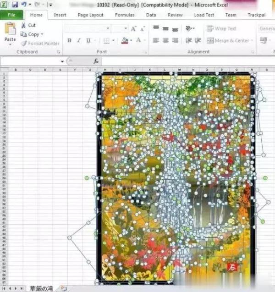
Task: Open the font size dropdown
Action: (126, 28)
